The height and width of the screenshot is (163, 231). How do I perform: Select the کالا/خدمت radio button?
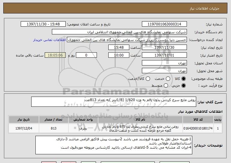[148, 79]
